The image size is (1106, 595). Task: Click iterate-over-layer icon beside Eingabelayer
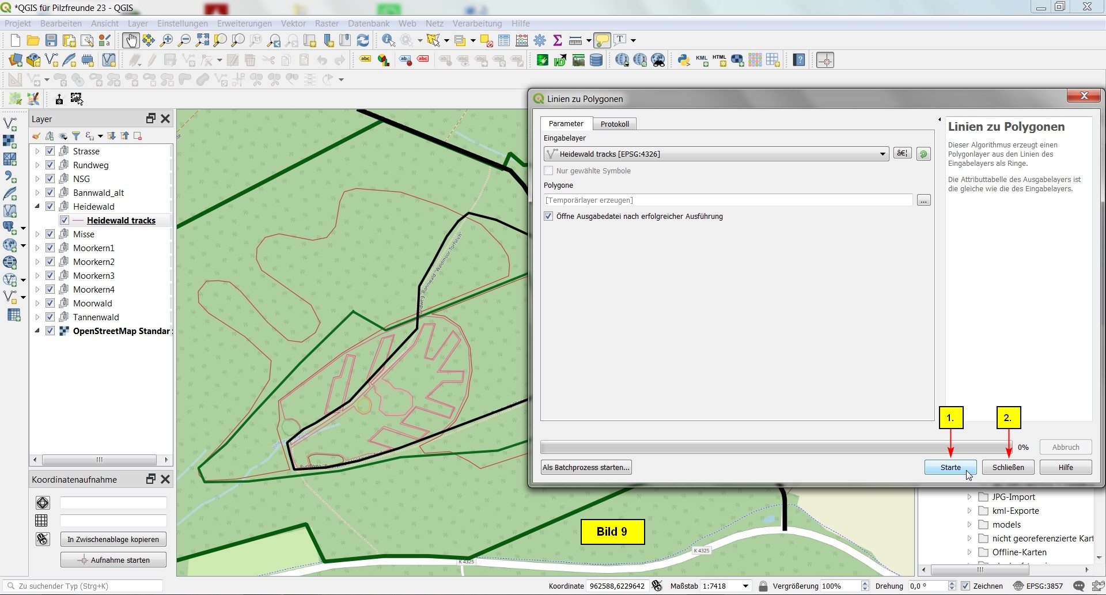[x=923, y=154]
